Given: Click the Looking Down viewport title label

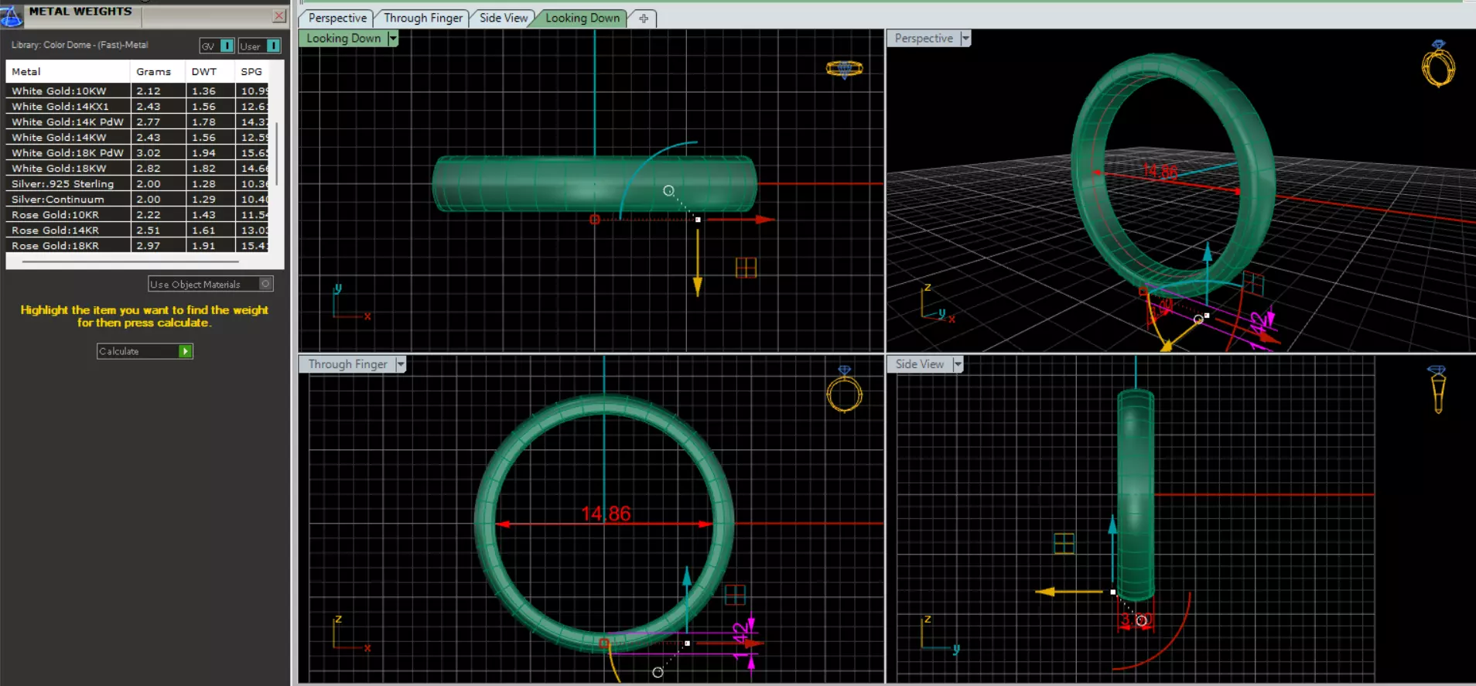Looking at the screenshot, I should click(x=343, y=39).
